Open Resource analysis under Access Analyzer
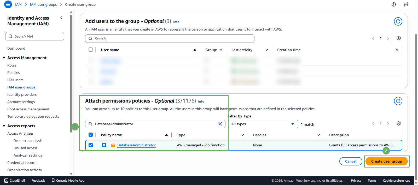The image size is (418, 185). coord(28,141)
